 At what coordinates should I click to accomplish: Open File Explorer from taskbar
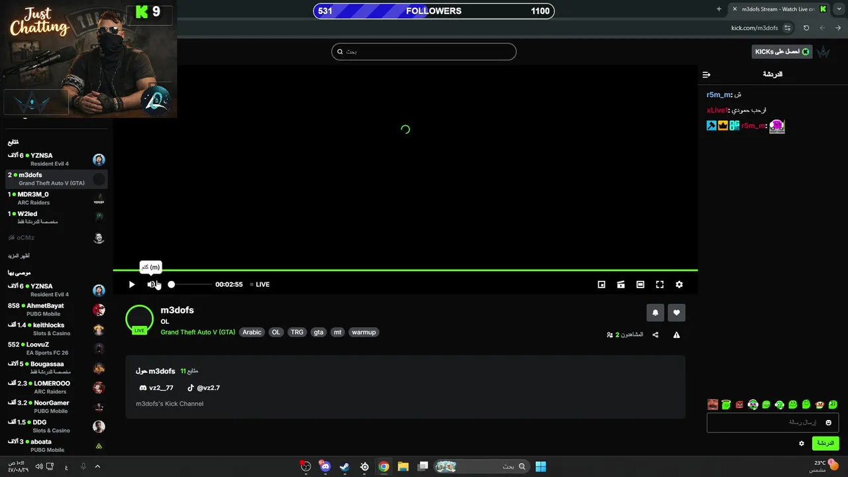pyautogui.click(x=403, y=466)
